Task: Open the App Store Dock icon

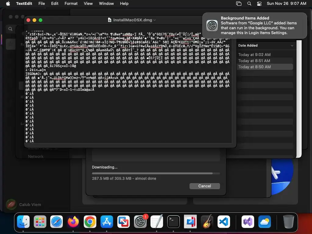Action: click(107, 222)
